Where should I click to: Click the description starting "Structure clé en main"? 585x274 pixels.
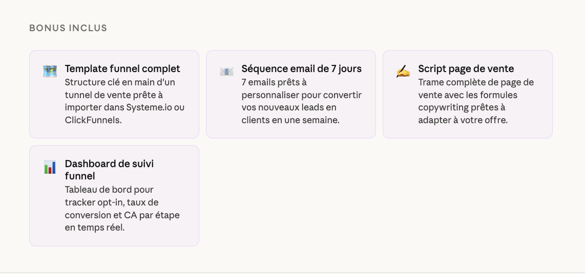click(120, 82)
